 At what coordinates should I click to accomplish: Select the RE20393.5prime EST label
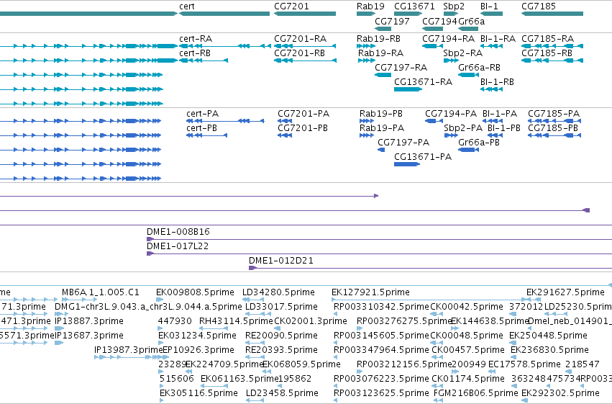(x=281, y=350)
